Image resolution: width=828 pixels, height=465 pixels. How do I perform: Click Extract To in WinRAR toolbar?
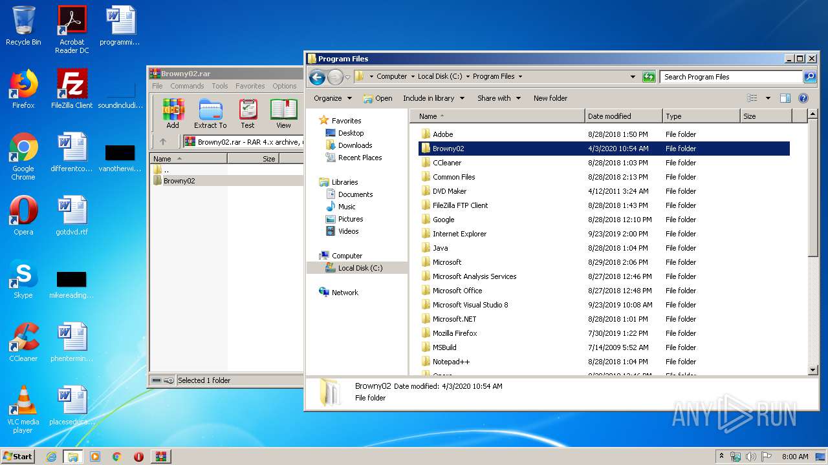pyautogui.click(x=210, y=114)
